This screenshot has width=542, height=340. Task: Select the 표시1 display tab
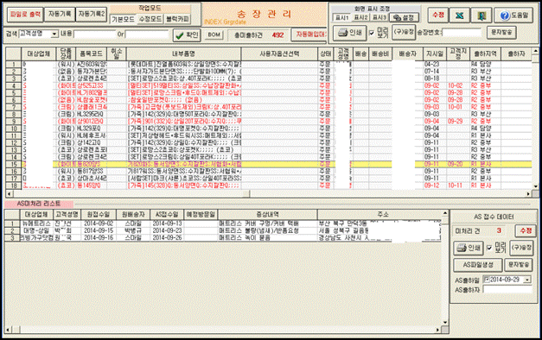[341, 17]
